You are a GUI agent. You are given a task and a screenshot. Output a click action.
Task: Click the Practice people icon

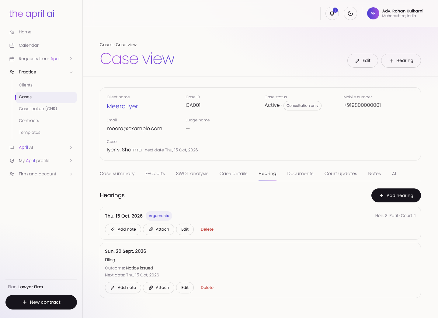12,72
